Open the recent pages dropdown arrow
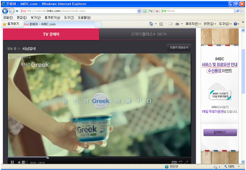The height and width of the screenshot is (170, 246). 17,11
